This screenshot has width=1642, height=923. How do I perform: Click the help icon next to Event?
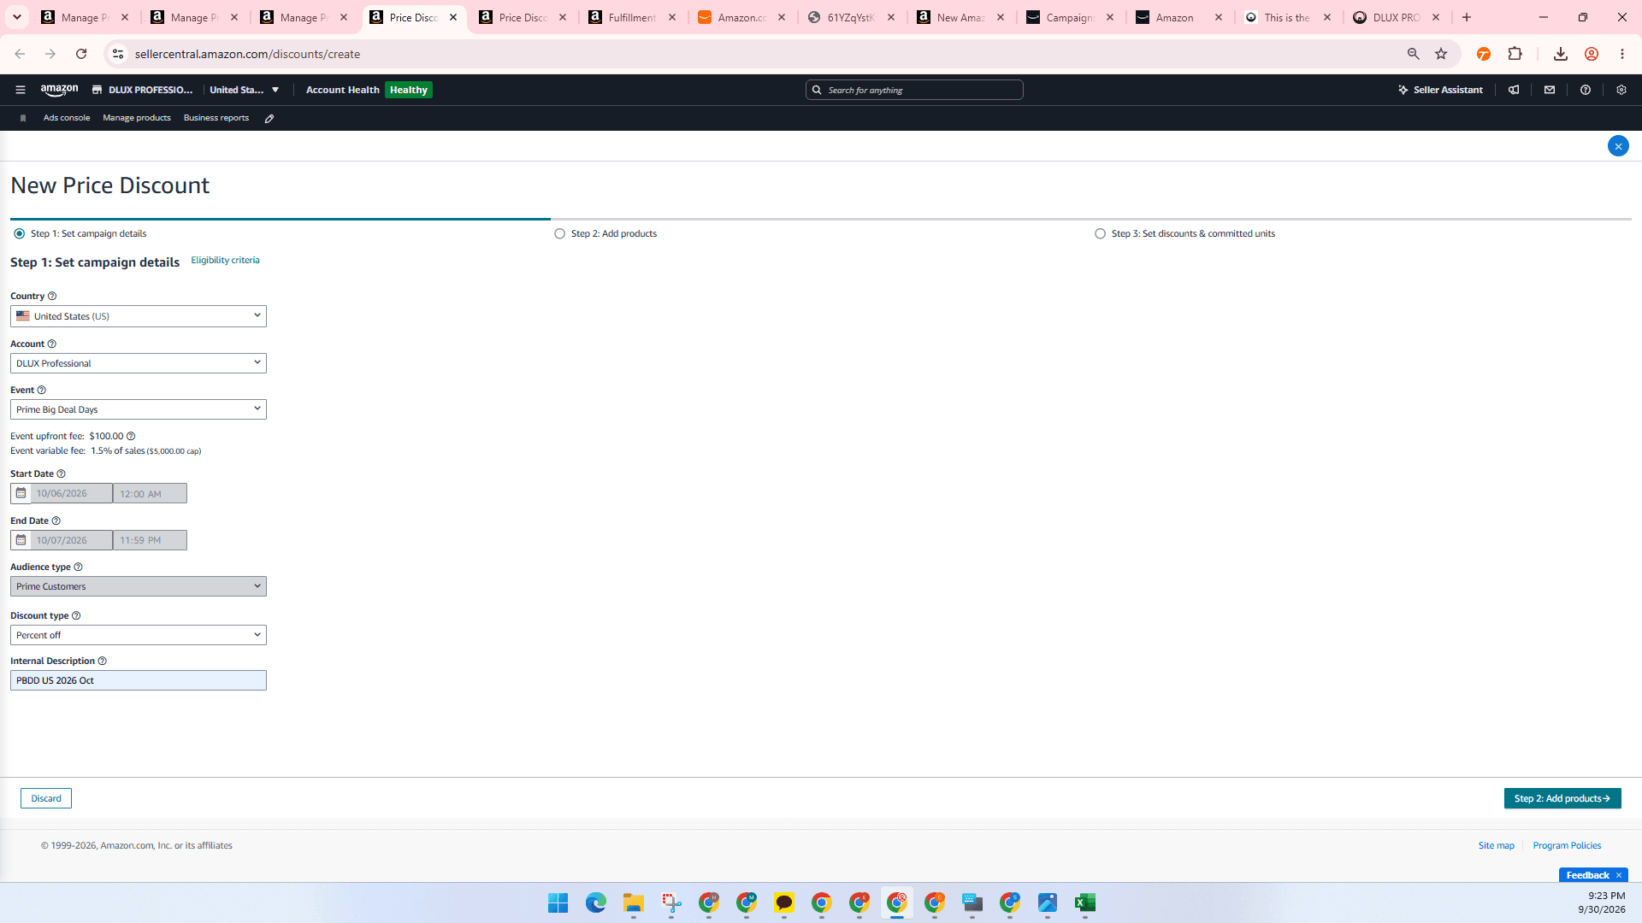coord(42,391)
